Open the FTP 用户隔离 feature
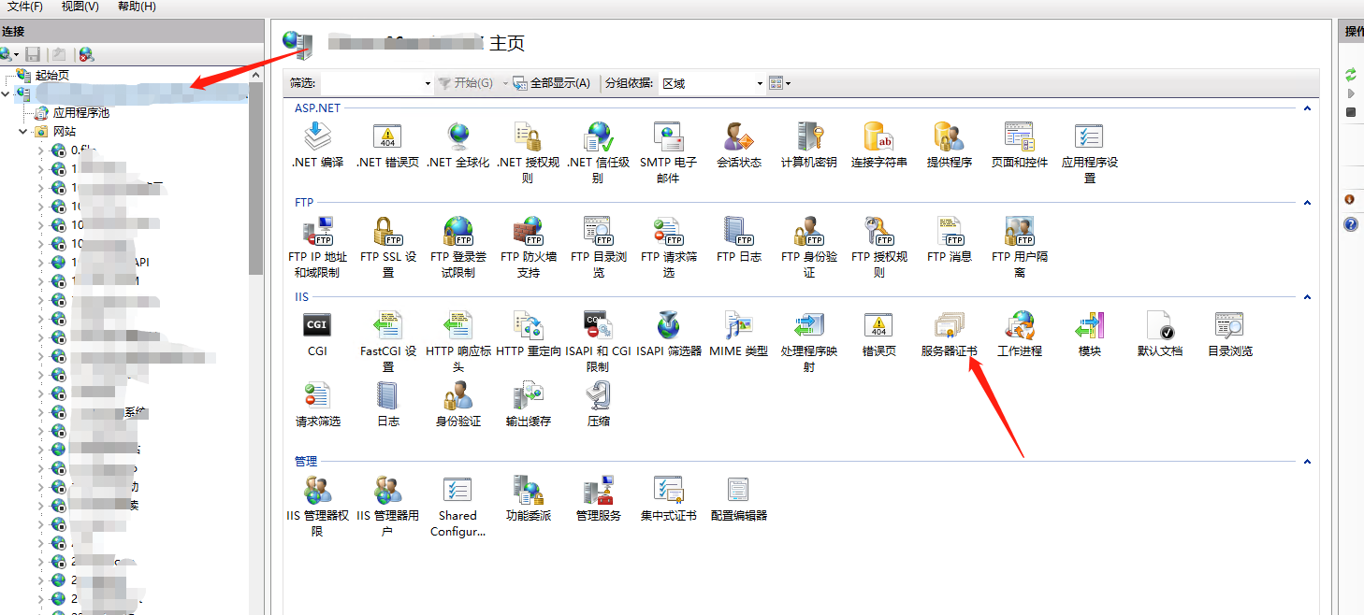Viewport: 1364px width, 615px height. [x=1020, y=248]
